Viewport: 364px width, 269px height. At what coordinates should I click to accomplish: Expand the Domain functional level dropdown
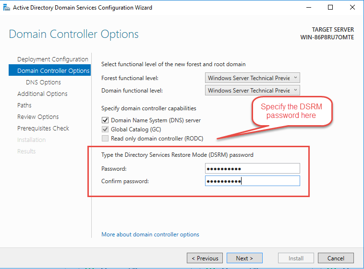252,90
